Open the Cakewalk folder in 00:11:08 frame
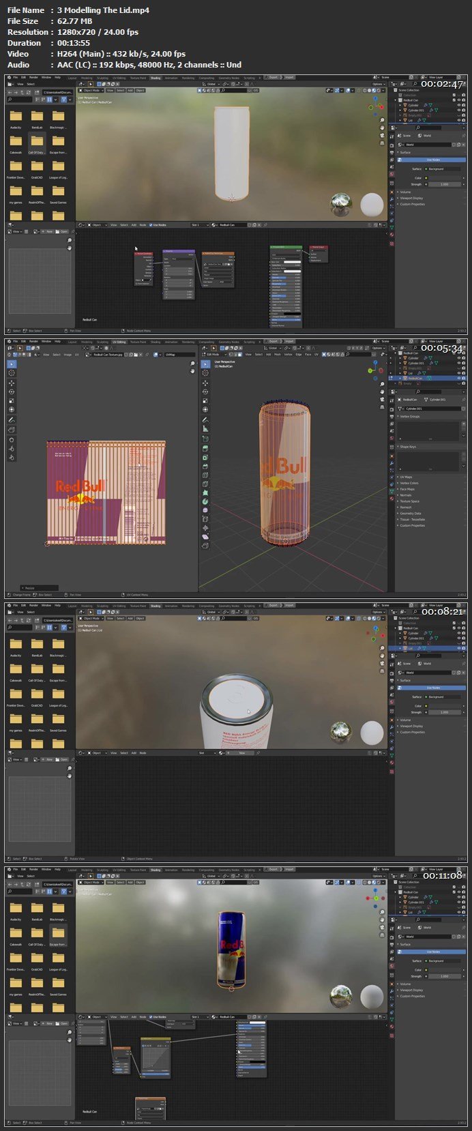This screenshot has height=1131, width=472. 16,935
